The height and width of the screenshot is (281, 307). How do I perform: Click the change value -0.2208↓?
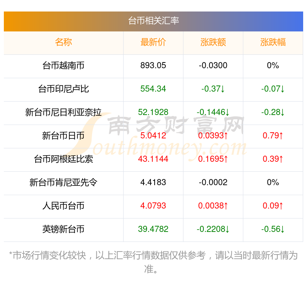pyautogui.click(x=213, y=229)
